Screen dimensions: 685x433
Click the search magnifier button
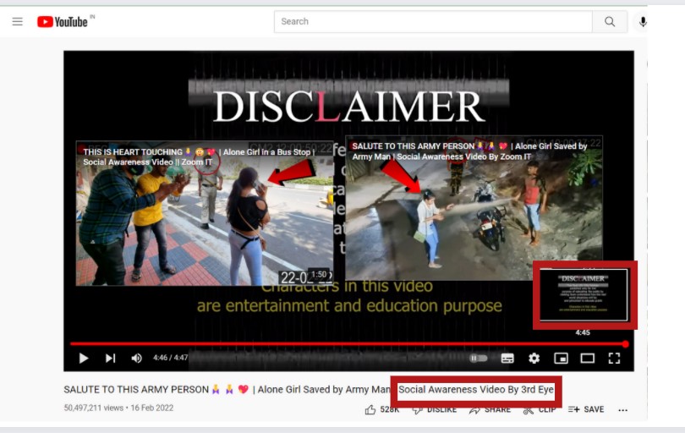609,22
